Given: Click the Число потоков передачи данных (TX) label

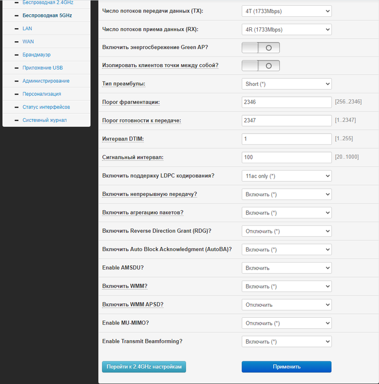Looking at the screenshot, I should (x=152, y=11).
